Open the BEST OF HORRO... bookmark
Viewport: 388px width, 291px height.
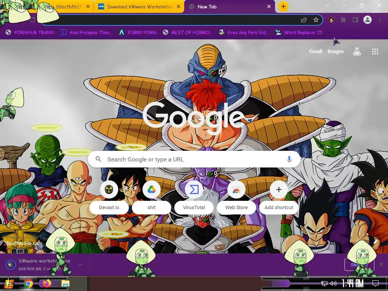click(x=188, y=33)
